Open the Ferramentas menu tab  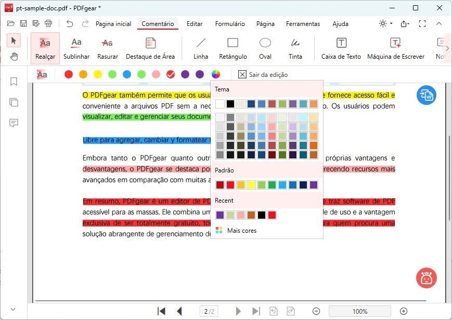(x=303, y=24)
